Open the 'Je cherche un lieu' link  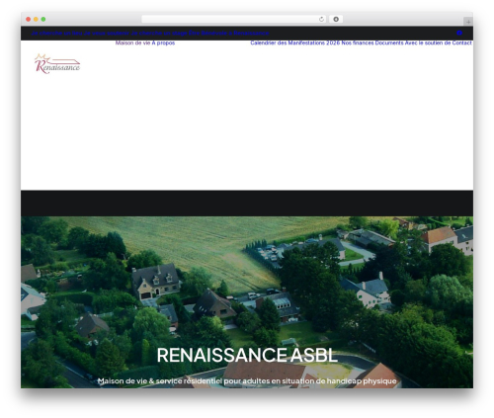tap(56, 33)
